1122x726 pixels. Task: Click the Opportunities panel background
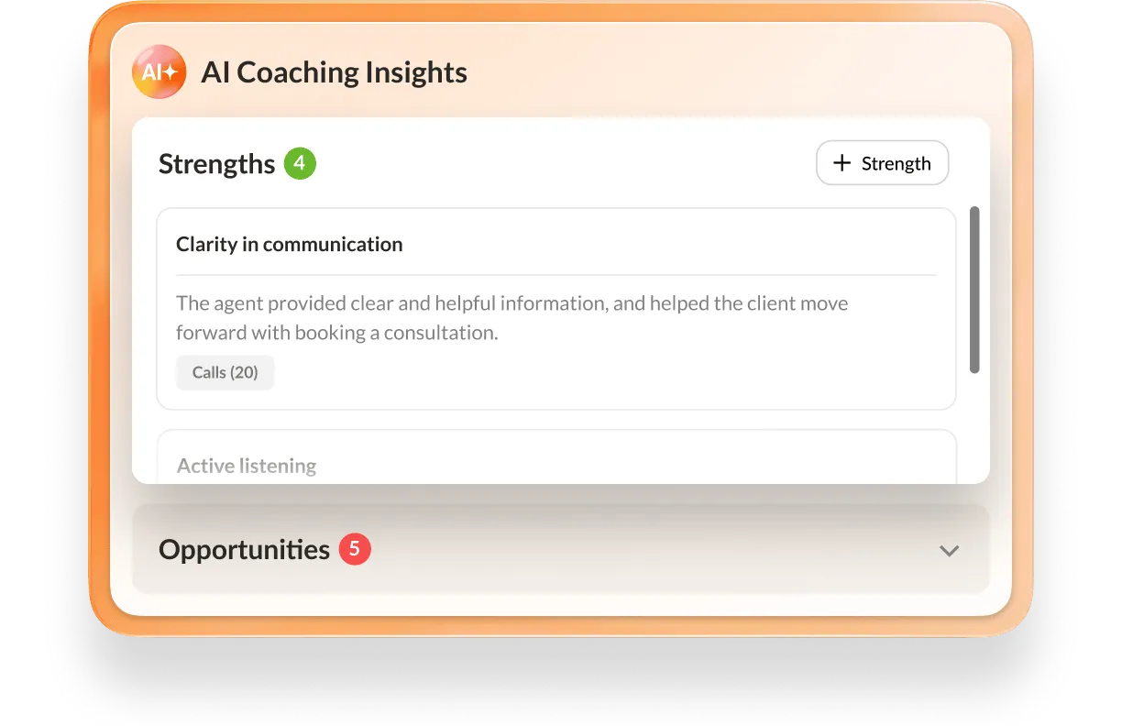642,548
